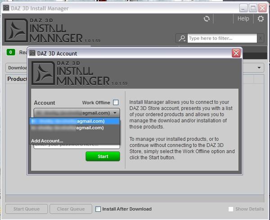Enable the Work Offline checkbox
Screen dimensions: 270x220
116,102
